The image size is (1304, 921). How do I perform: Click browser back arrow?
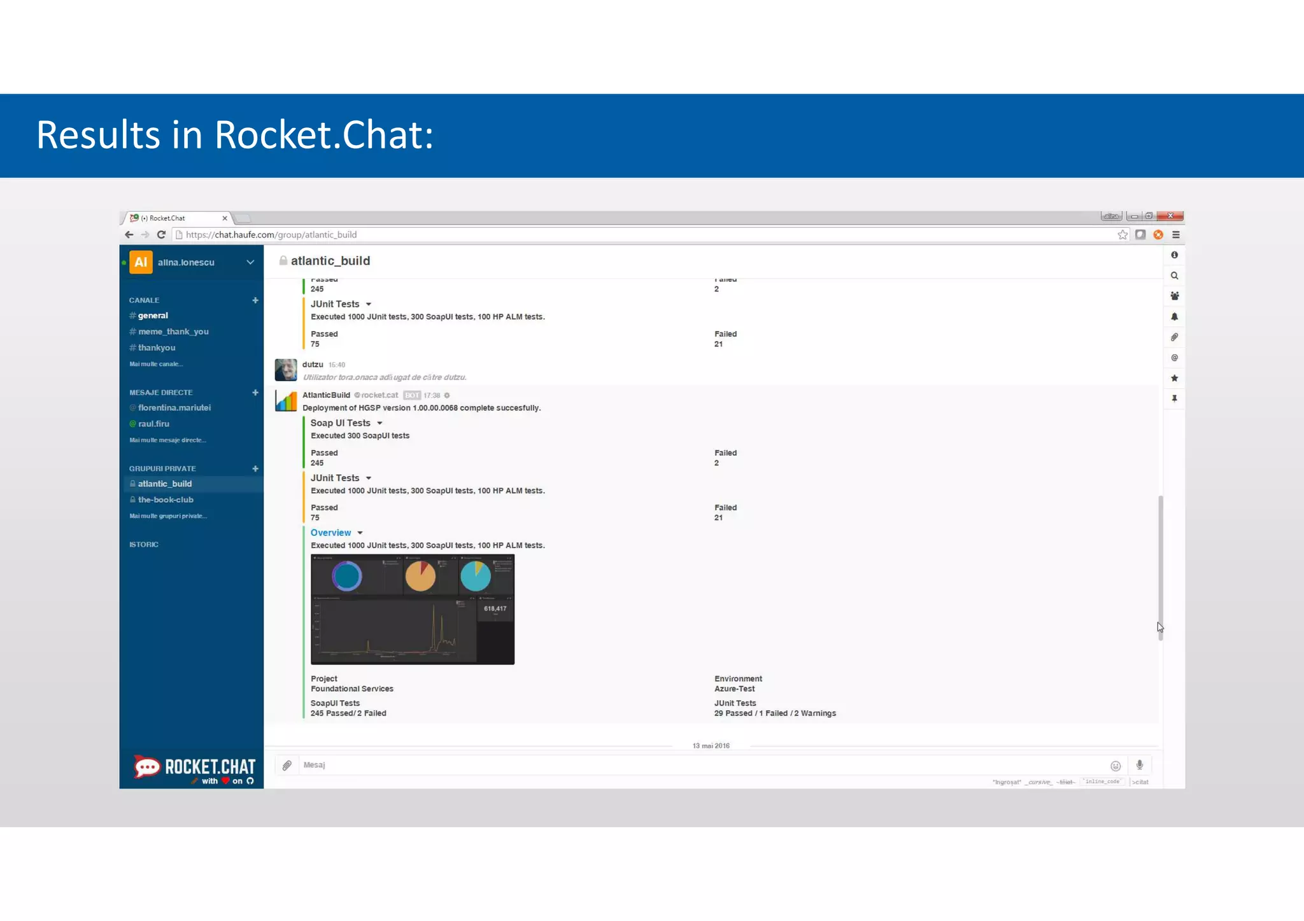pyautogui.click(x=129, y=235)
